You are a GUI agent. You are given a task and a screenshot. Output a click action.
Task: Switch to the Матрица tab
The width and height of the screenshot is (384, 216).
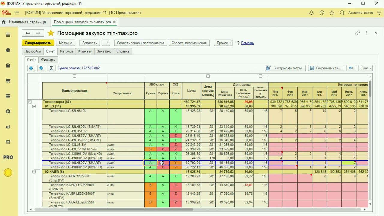[66, 51]
